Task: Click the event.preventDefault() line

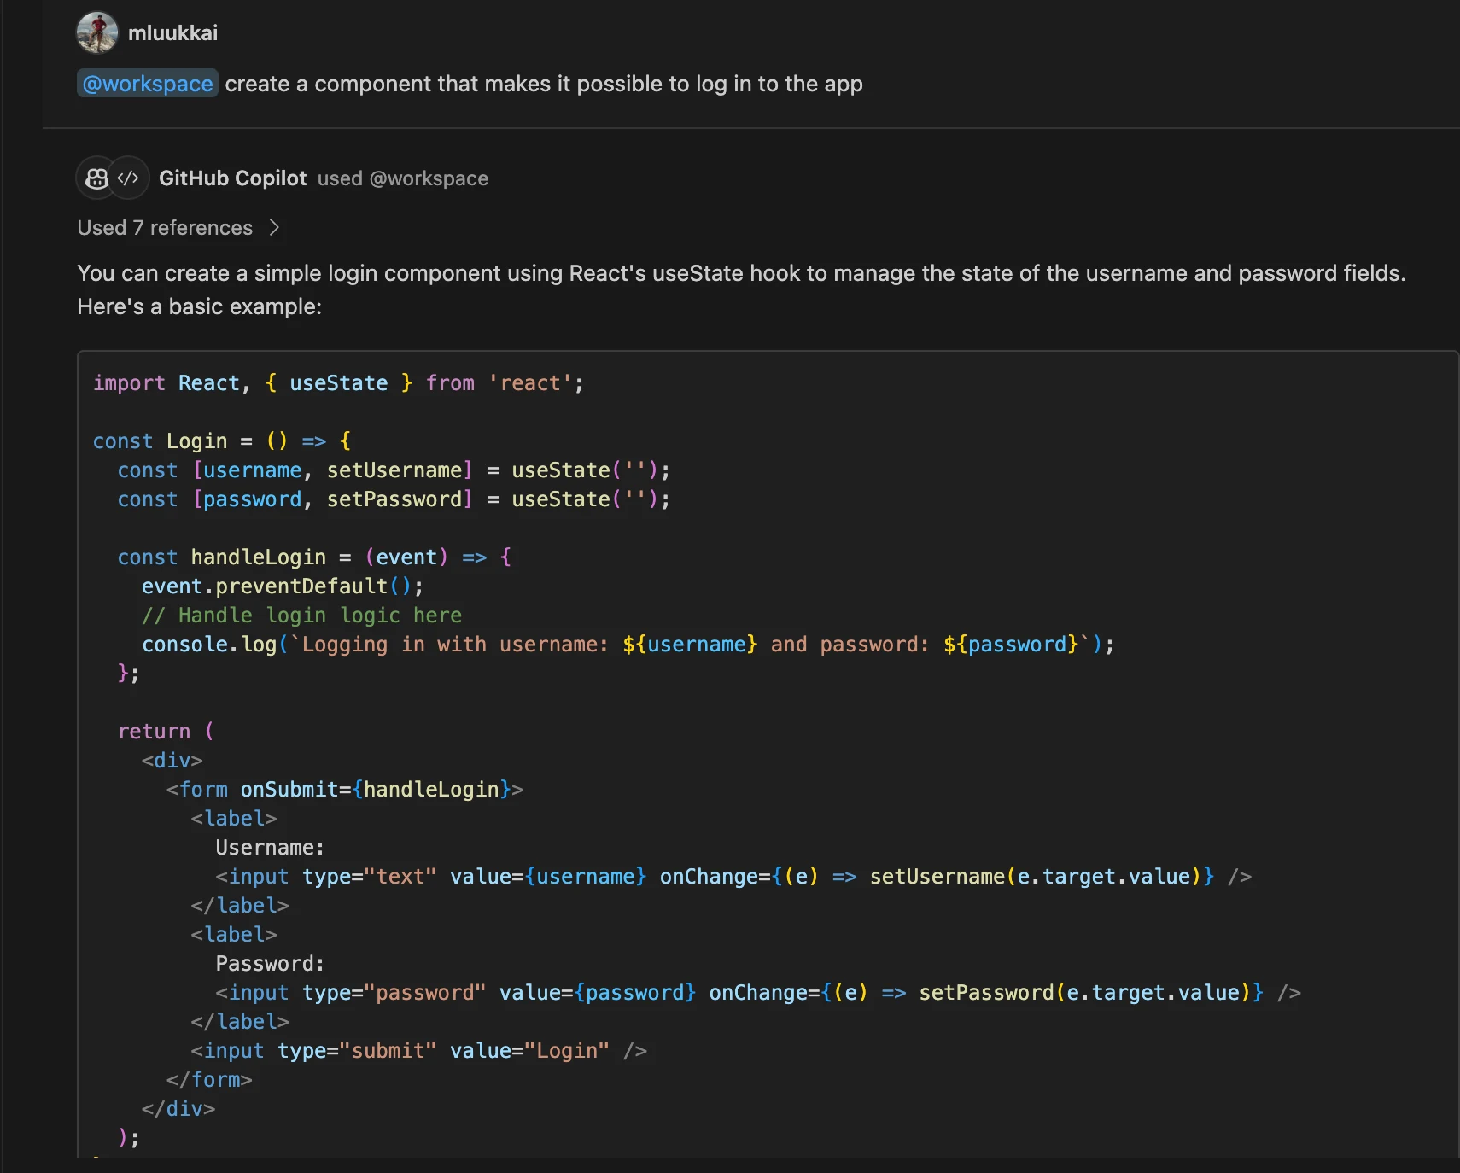Action: [x=283, y=586]
